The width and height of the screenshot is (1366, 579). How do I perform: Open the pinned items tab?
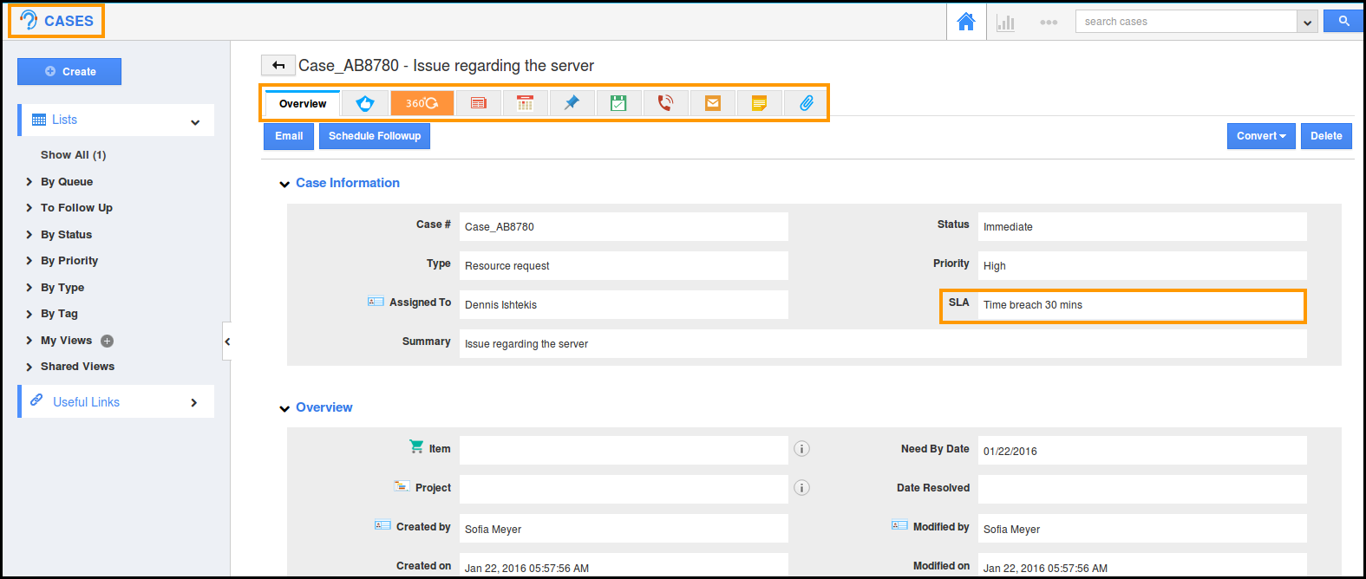[572, 103]
